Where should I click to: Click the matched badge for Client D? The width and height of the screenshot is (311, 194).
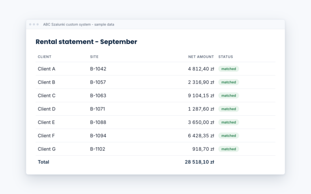229,109
